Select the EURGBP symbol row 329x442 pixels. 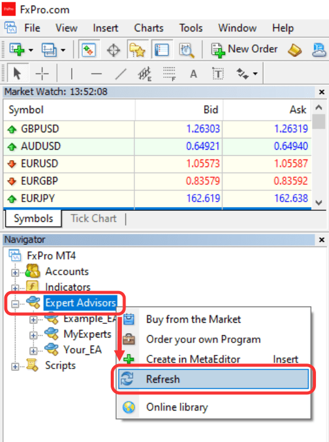[157, 181]
